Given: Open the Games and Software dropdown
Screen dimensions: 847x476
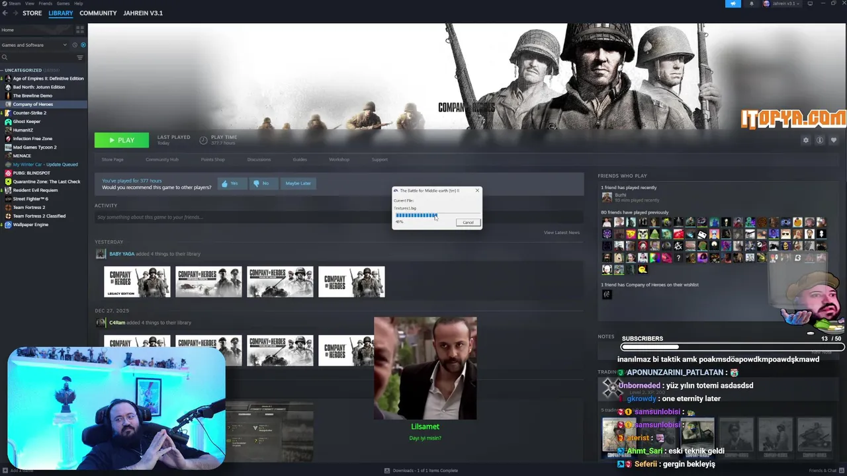Looking at the screenshot, I should (x=34, y=45).
